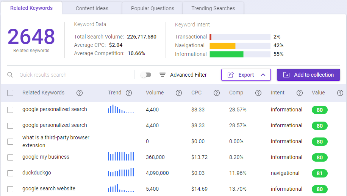Image resolution: width=347 pixels, height=196 pixels.
Task: Click value badge 81 for duckduckgo
Action: point(320,173)
